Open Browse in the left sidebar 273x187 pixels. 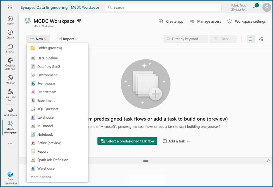[x=10, y=48]
